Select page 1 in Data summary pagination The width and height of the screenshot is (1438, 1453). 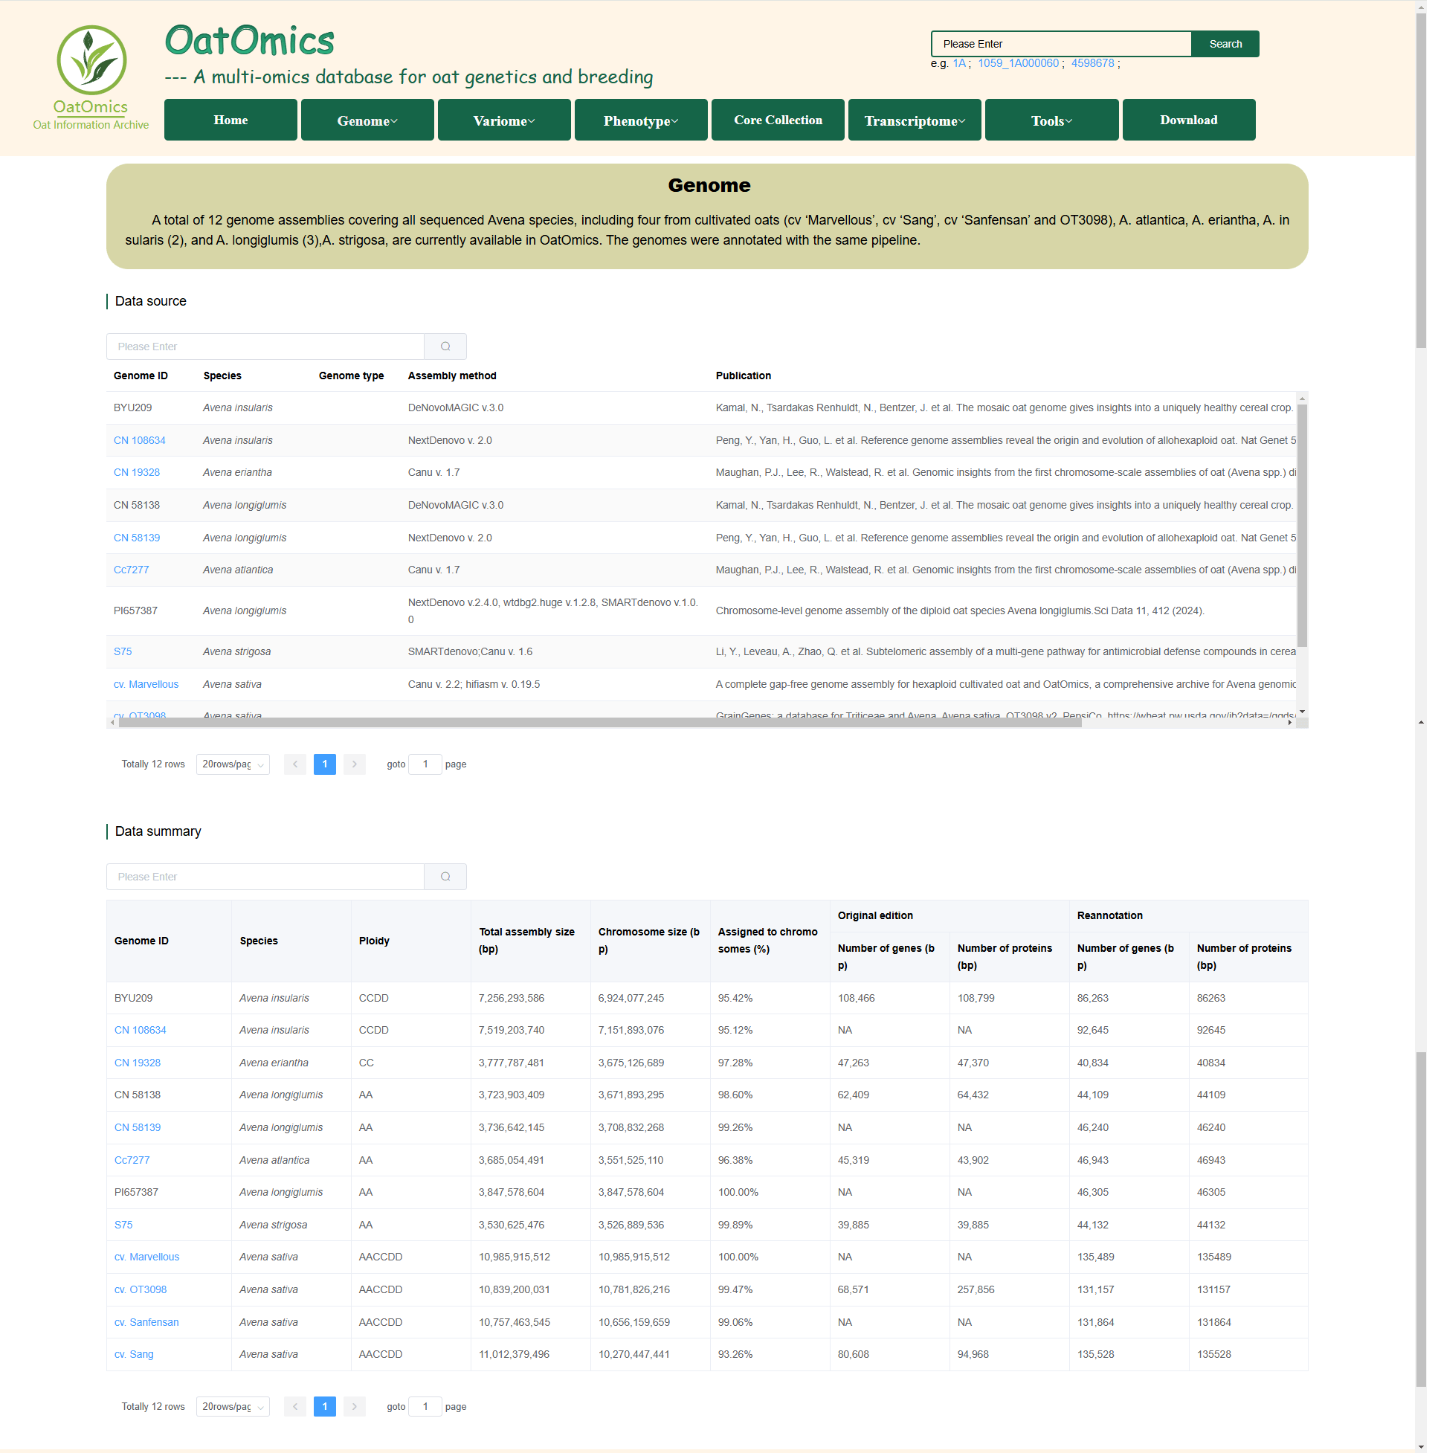point(325,1406)
